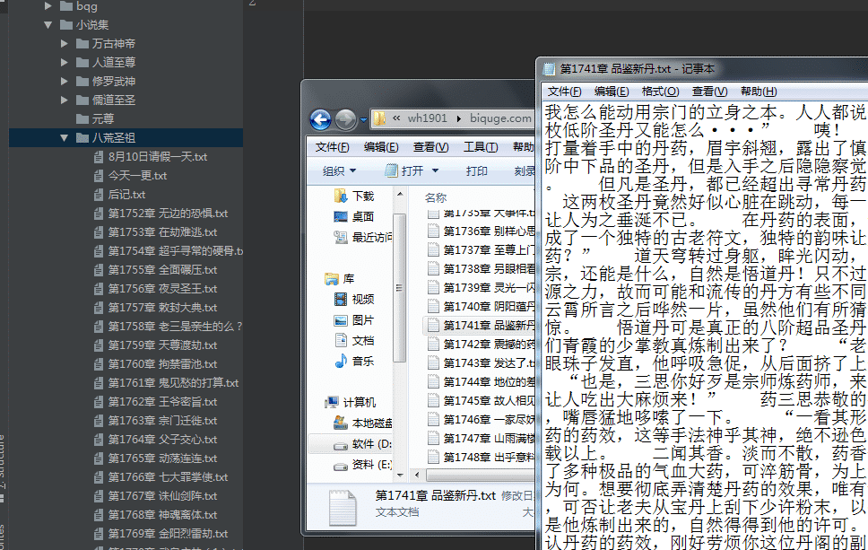Select 第1736章 file in Explorer list
Image resolution: width=868 pixels, height=550 pixels.
(481, 231)
